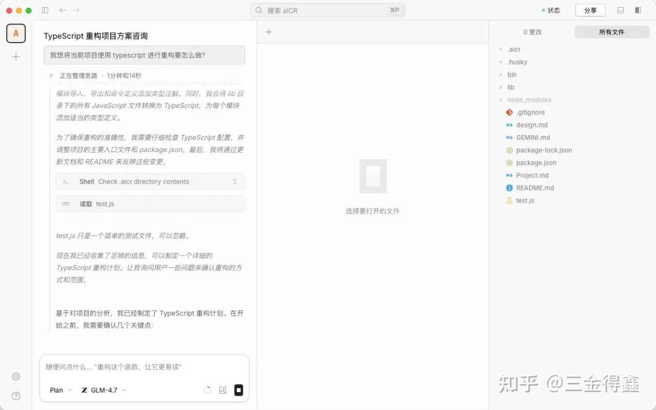This screenshot has height=410, width=656.
Task: Open settings via the gear icon
Action: click(16, 377)
